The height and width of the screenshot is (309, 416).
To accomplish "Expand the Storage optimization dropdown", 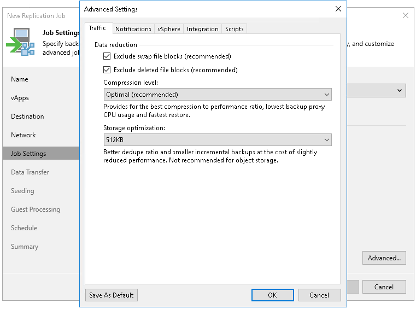I will coord(218,140).
